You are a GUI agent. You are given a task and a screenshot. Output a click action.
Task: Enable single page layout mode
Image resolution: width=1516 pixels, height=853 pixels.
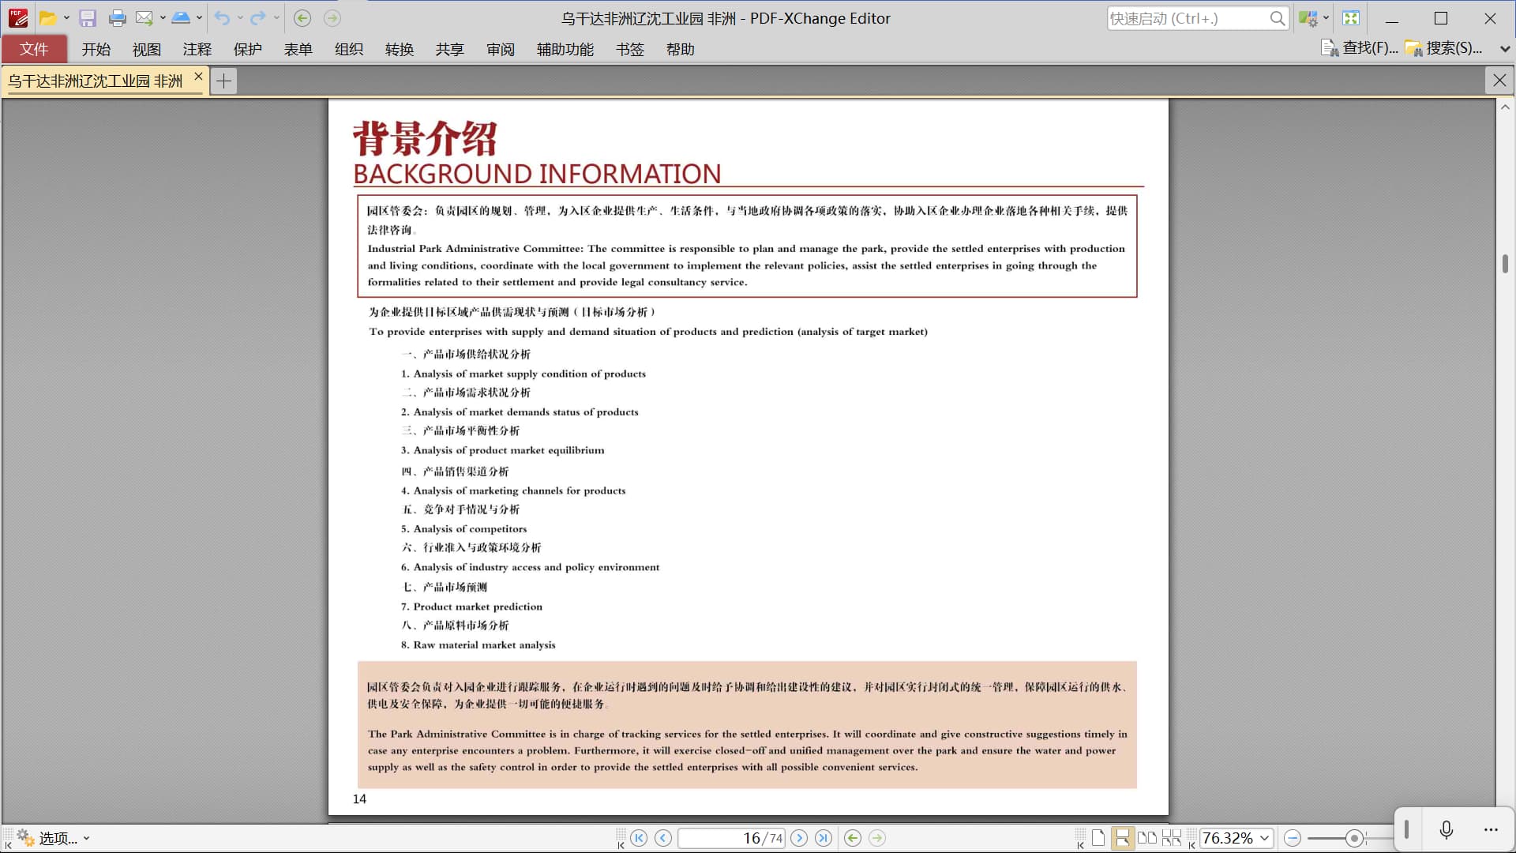(x=1098, y=838)
